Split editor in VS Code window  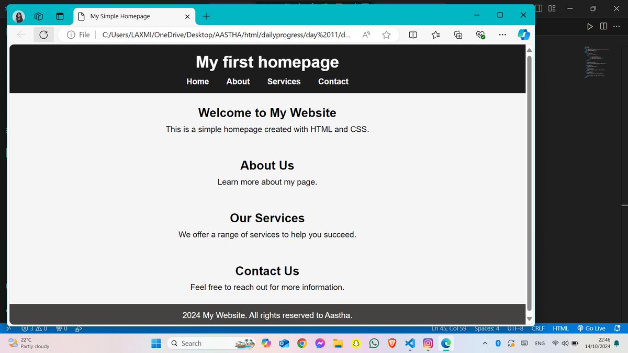[x=603, y=26]
